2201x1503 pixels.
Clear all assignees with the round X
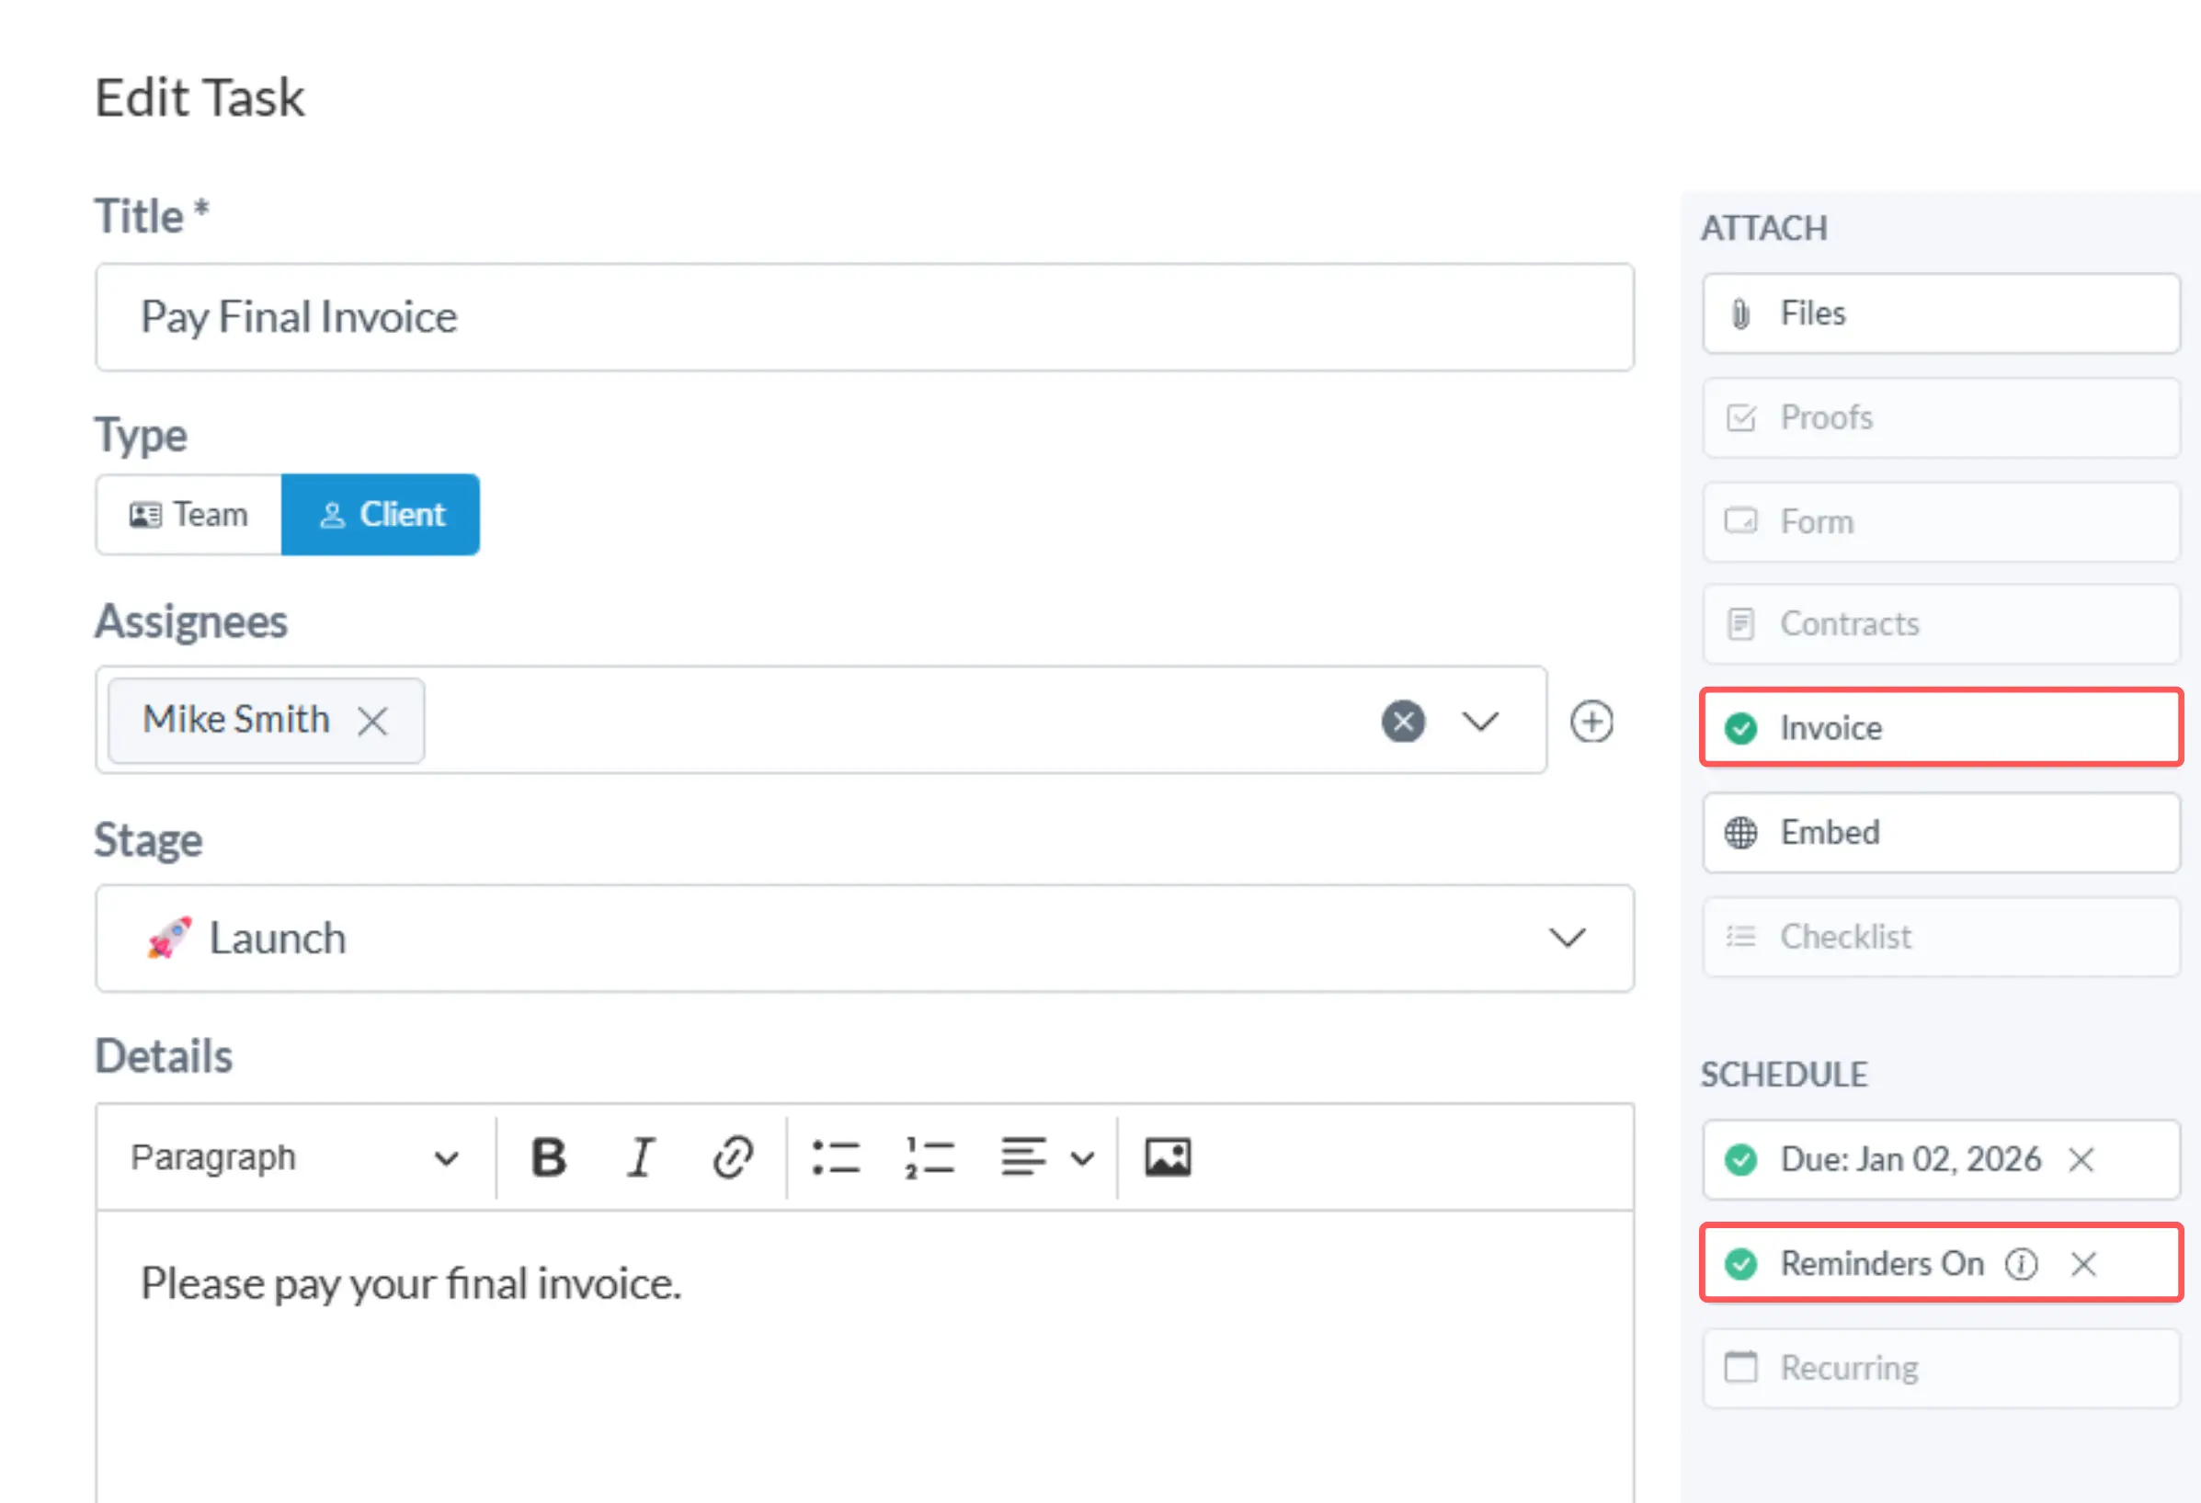coord(1403,722)
